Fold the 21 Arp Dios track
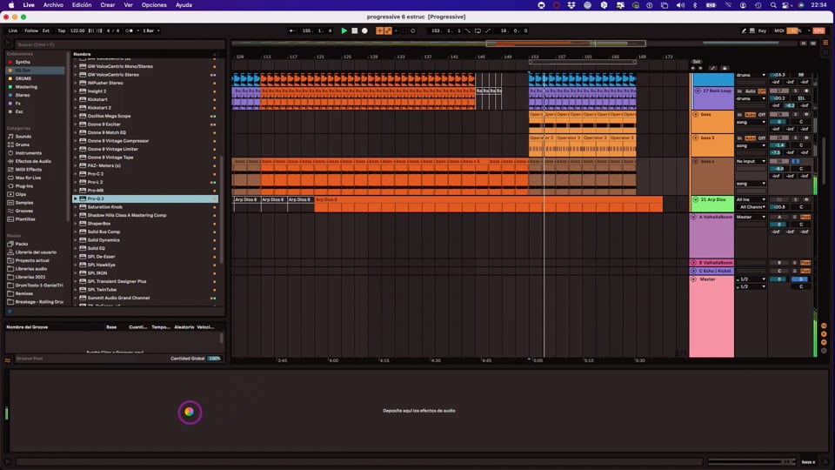This screenshot has width=835, height=470. coord(696,200)
